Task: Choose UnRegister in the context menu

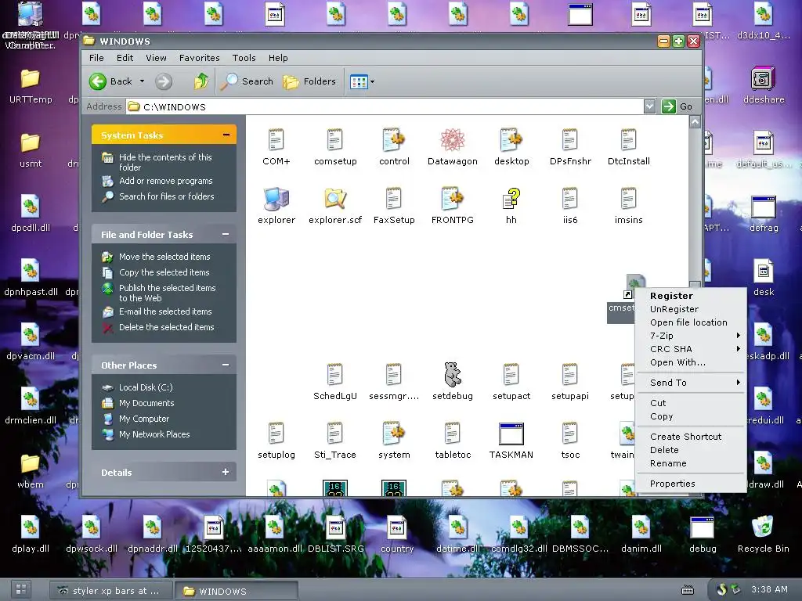Action: tap(690, 308)
